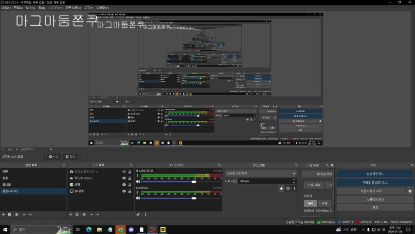Move the selected source up

tap(91, 214)
